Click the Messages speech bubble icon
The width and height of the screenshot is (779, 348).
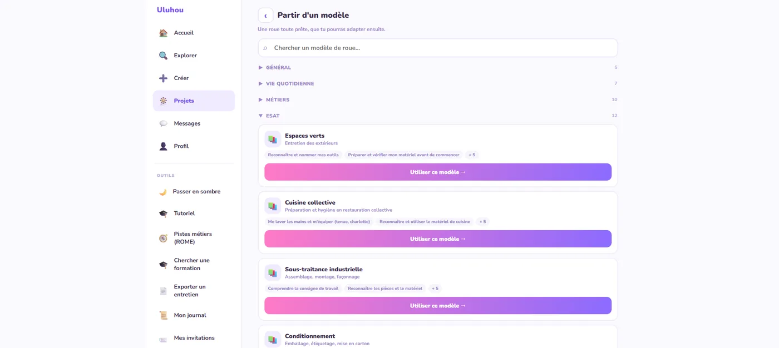point(163,123)
